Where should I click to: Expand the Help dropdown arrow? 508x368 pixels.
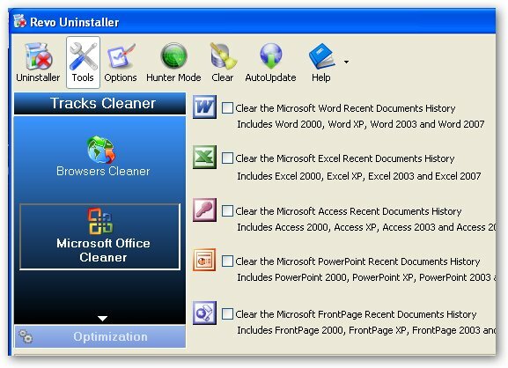click(x=346, y=62)
